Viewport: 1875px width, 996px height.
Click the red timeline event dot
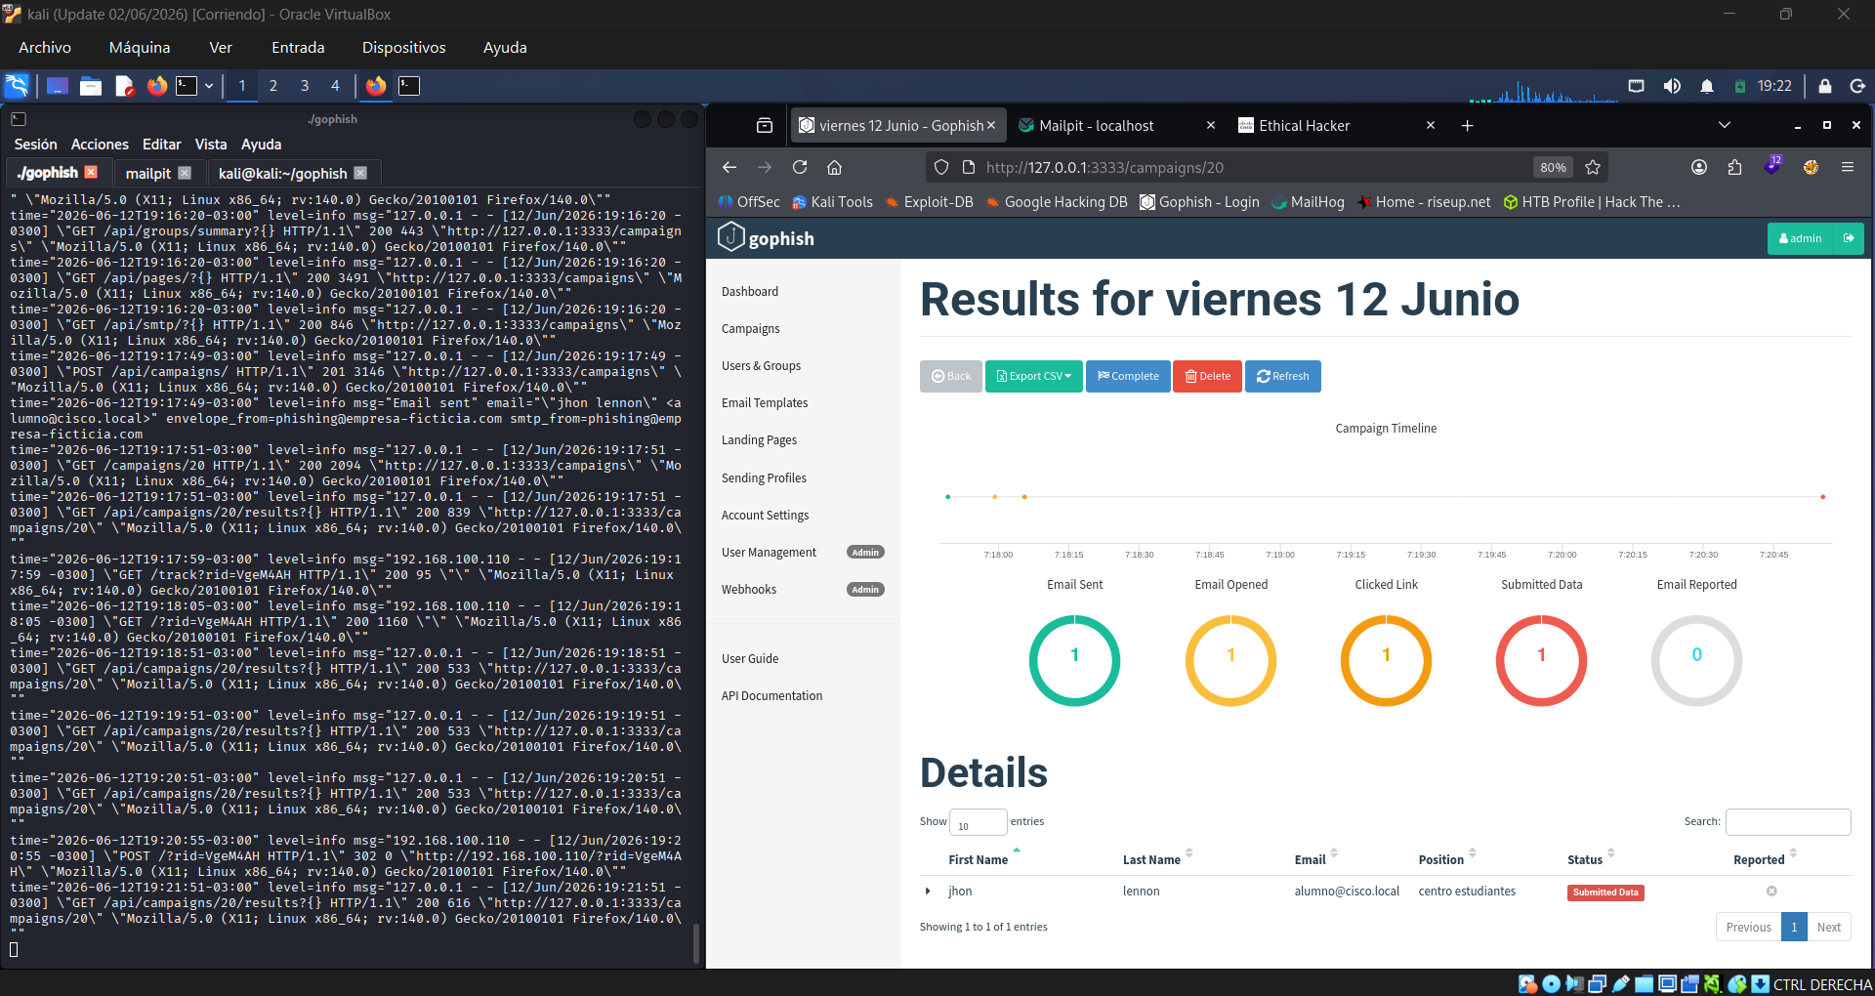(1822, 497)
